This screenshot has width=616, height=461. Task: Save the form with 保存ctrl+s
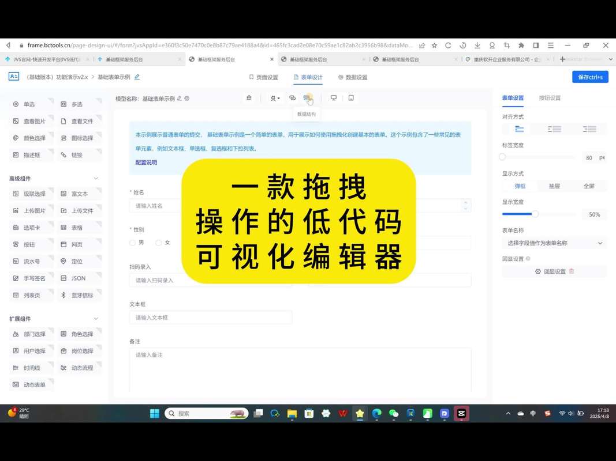590,77
